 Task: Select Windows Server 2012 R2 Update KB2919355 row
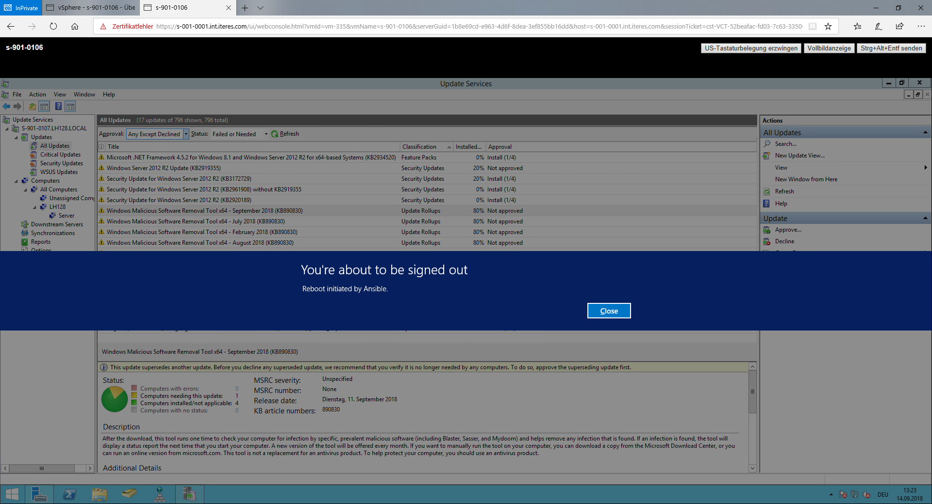click(x=427, y=168)
